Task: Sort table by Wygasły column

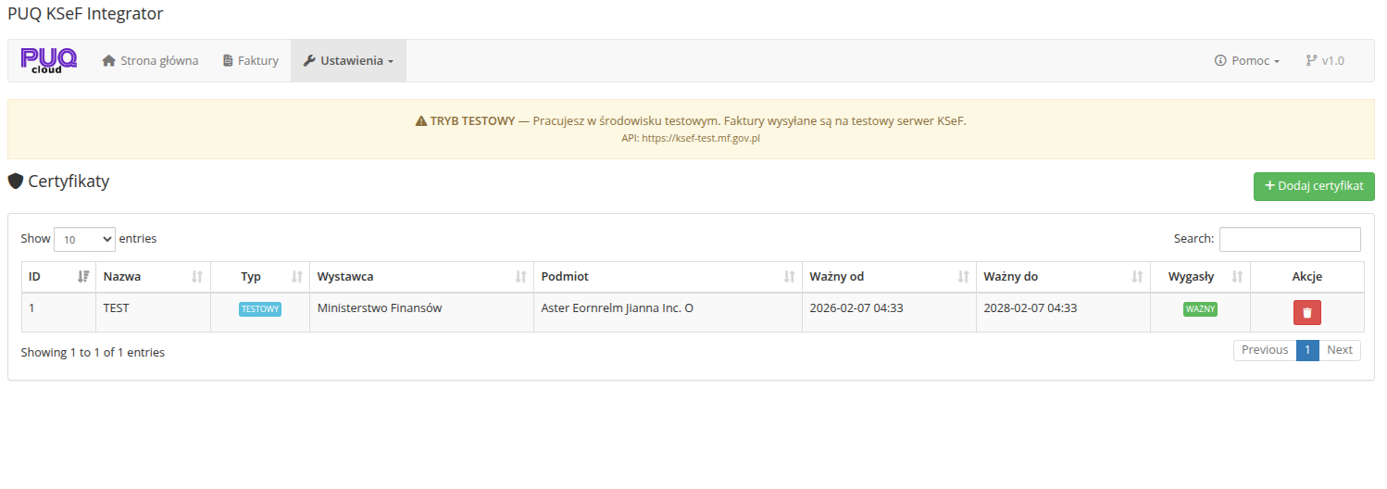Action: point(1200,277)
